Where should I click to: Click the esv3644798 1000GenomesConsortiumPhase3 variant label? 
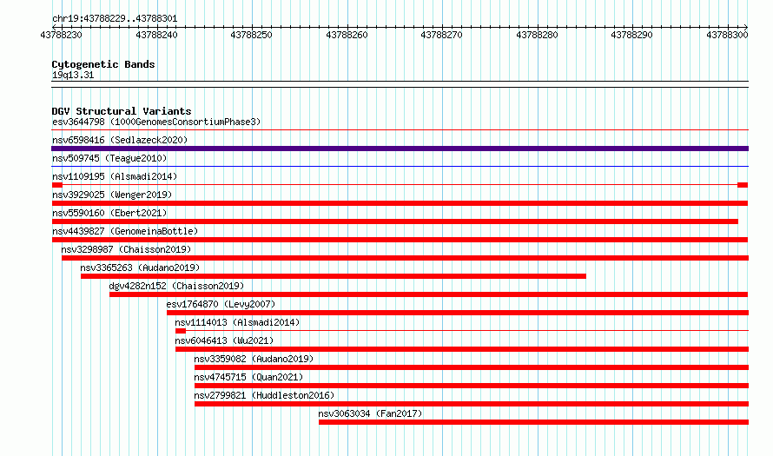point(156,122)
